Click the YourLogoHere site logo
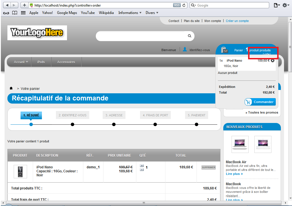Viewport: 292px width, 206px height. click(37, 33)
